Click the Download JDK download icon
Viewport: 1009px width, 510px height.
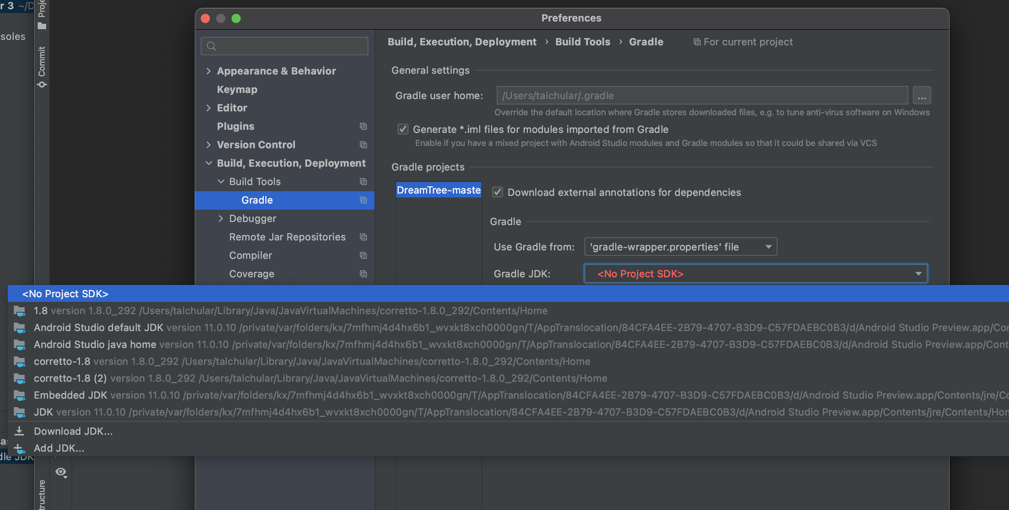[x=19, y=431]
